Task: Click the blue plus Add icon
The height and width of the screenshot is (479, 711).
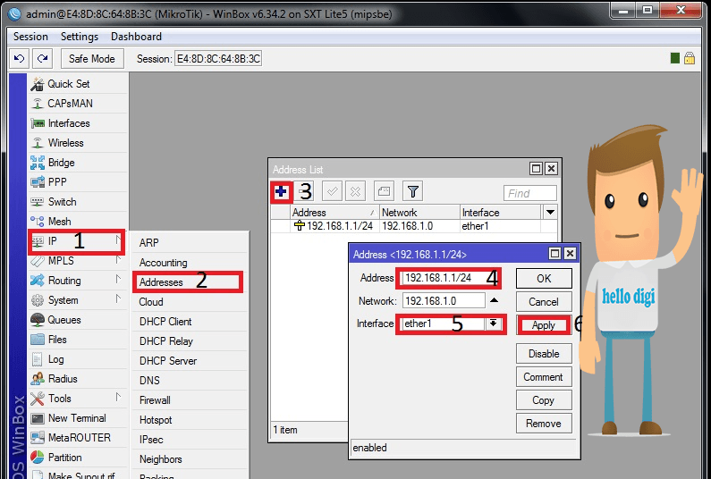Action: coord(281,192)
